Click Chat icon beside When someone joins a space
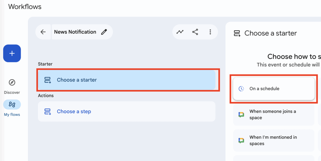The image size is (321, 161). (x=241, y=115)
